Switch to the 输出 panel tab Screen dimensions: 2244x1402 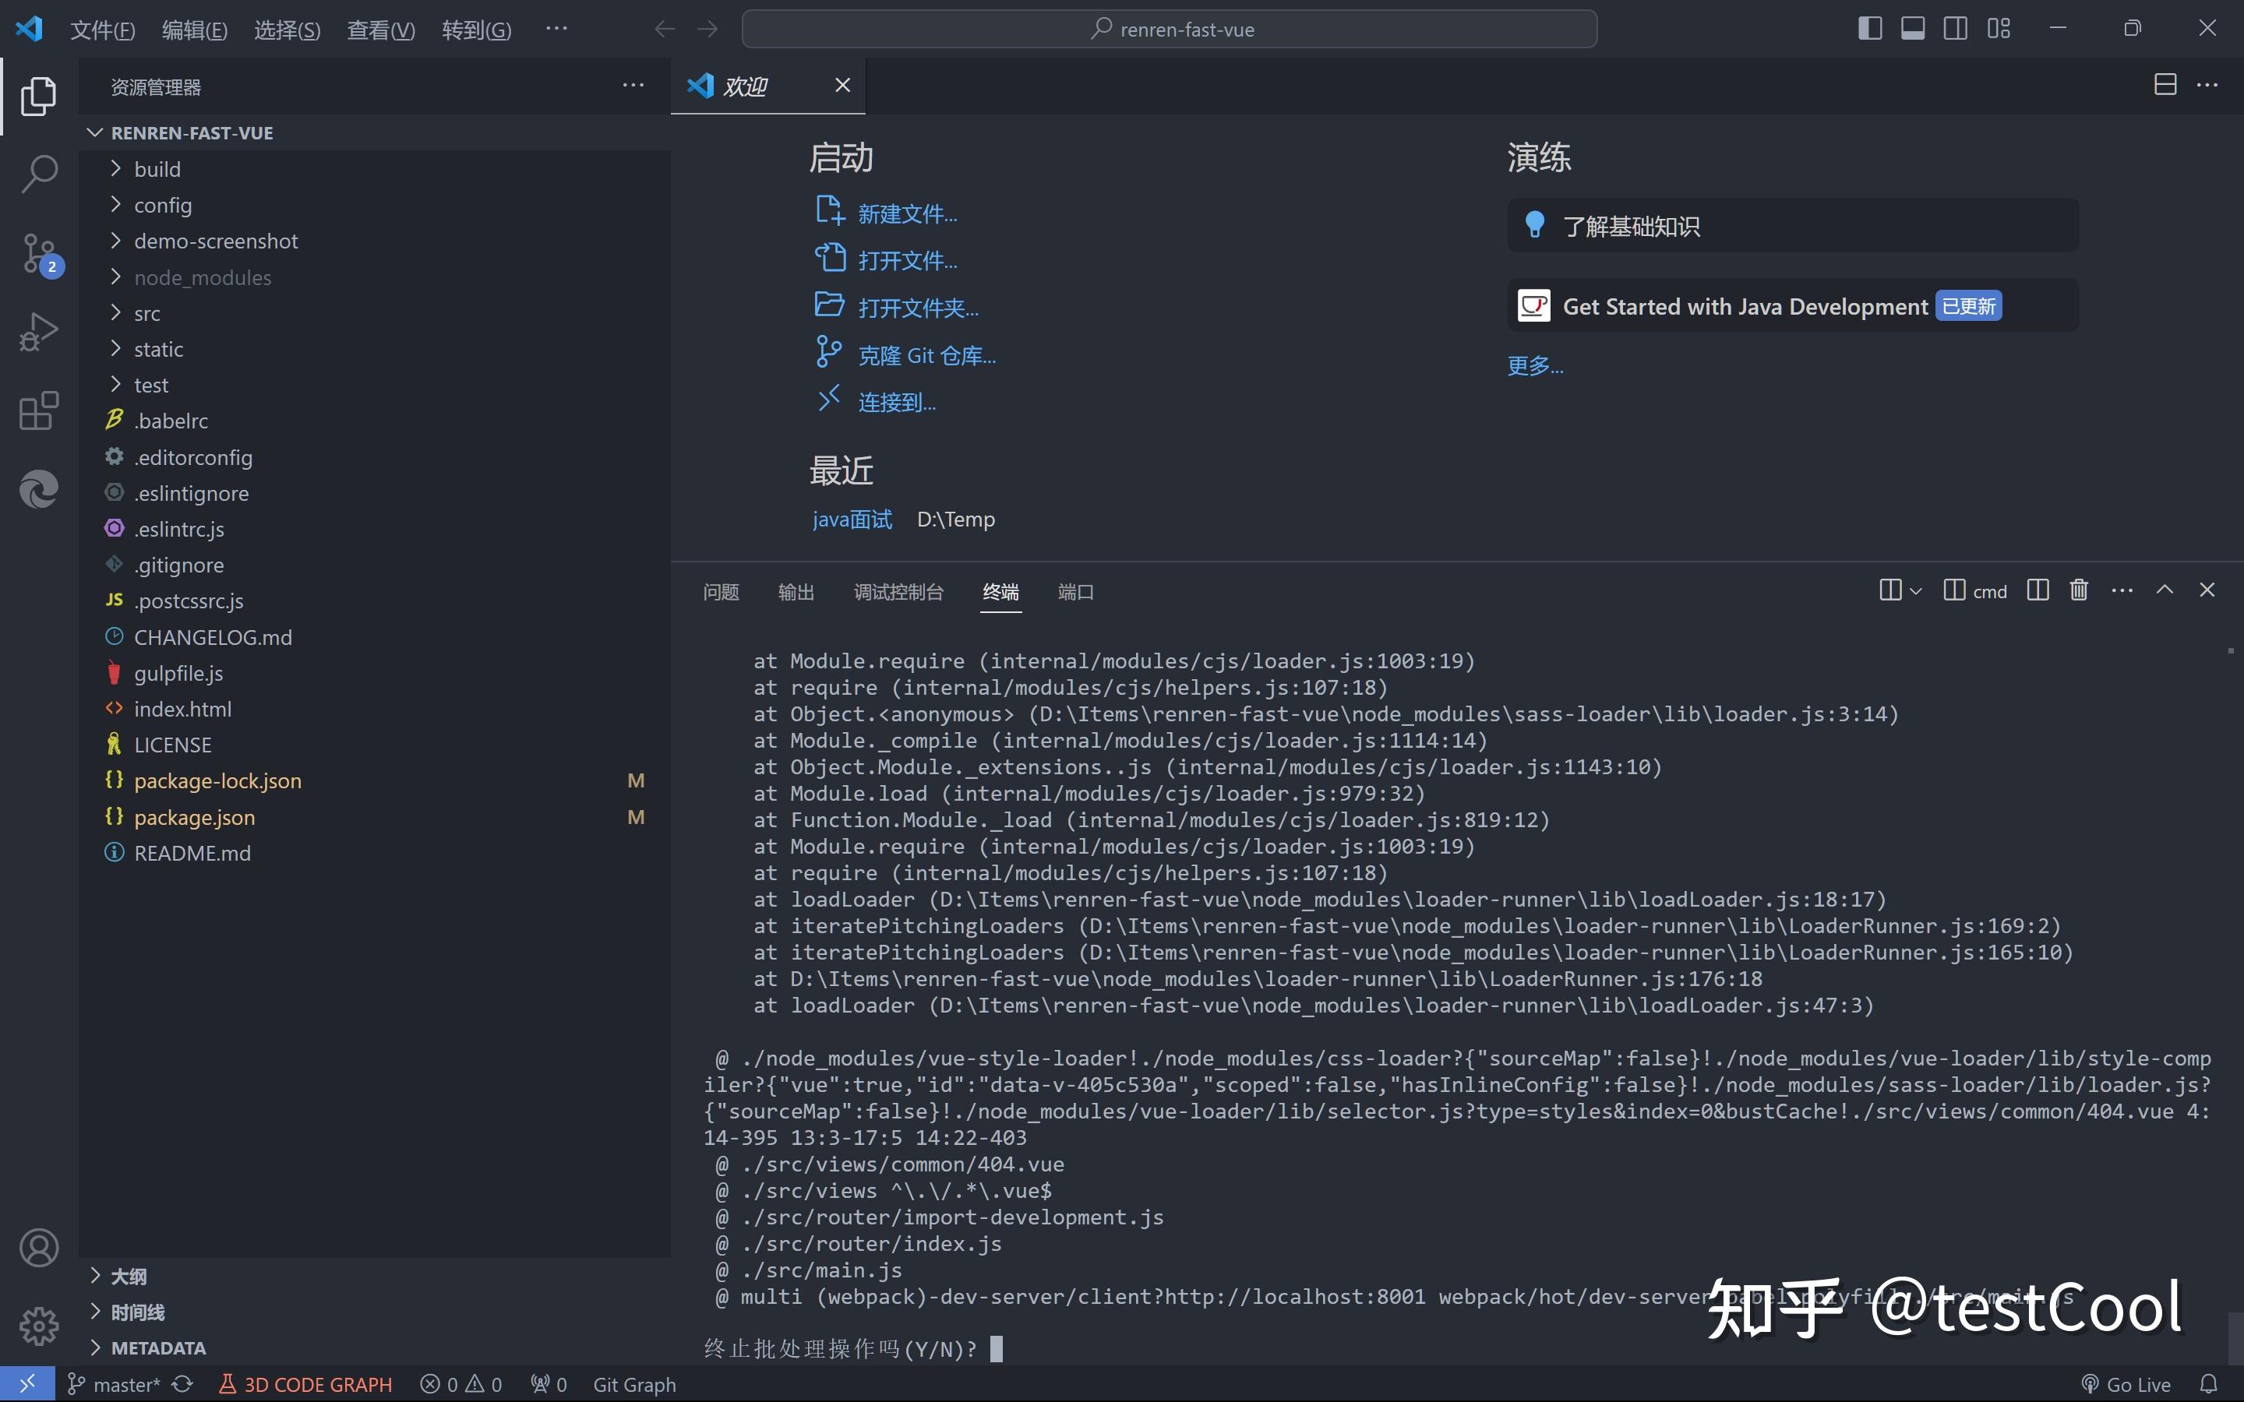[796, 592]
